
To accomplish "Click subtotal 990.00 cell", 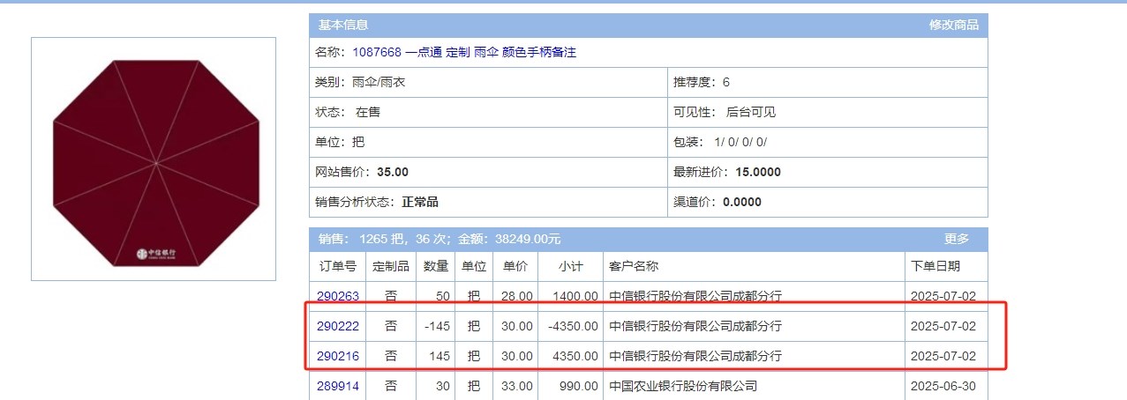I will click(570, 386).
